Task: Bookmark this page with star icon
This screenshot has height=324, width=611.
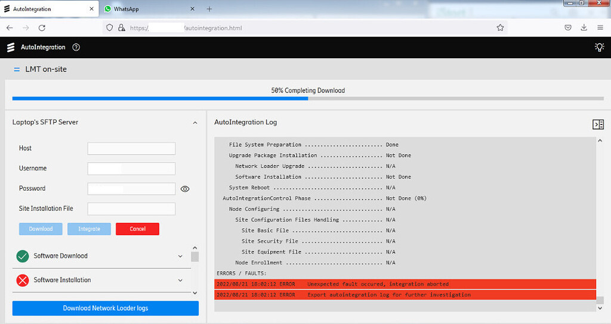Action: (500, 27)
